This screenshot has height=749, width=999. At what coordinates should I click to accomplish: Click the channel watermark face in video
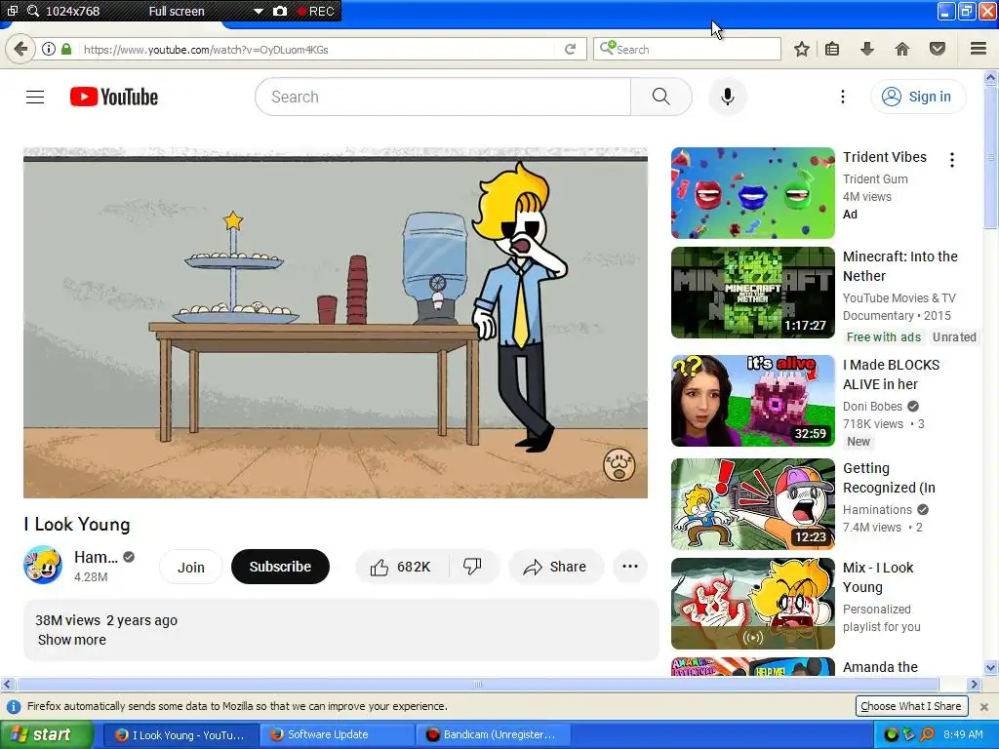click(x=619, y=465)
